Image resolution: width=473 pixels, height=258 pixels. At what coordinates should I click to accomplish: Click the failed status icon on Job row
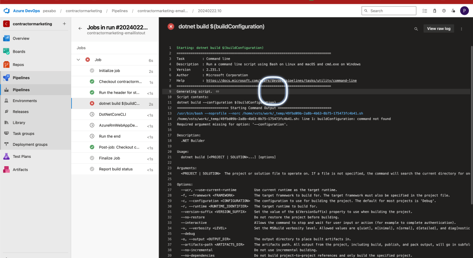click(87, 60)
